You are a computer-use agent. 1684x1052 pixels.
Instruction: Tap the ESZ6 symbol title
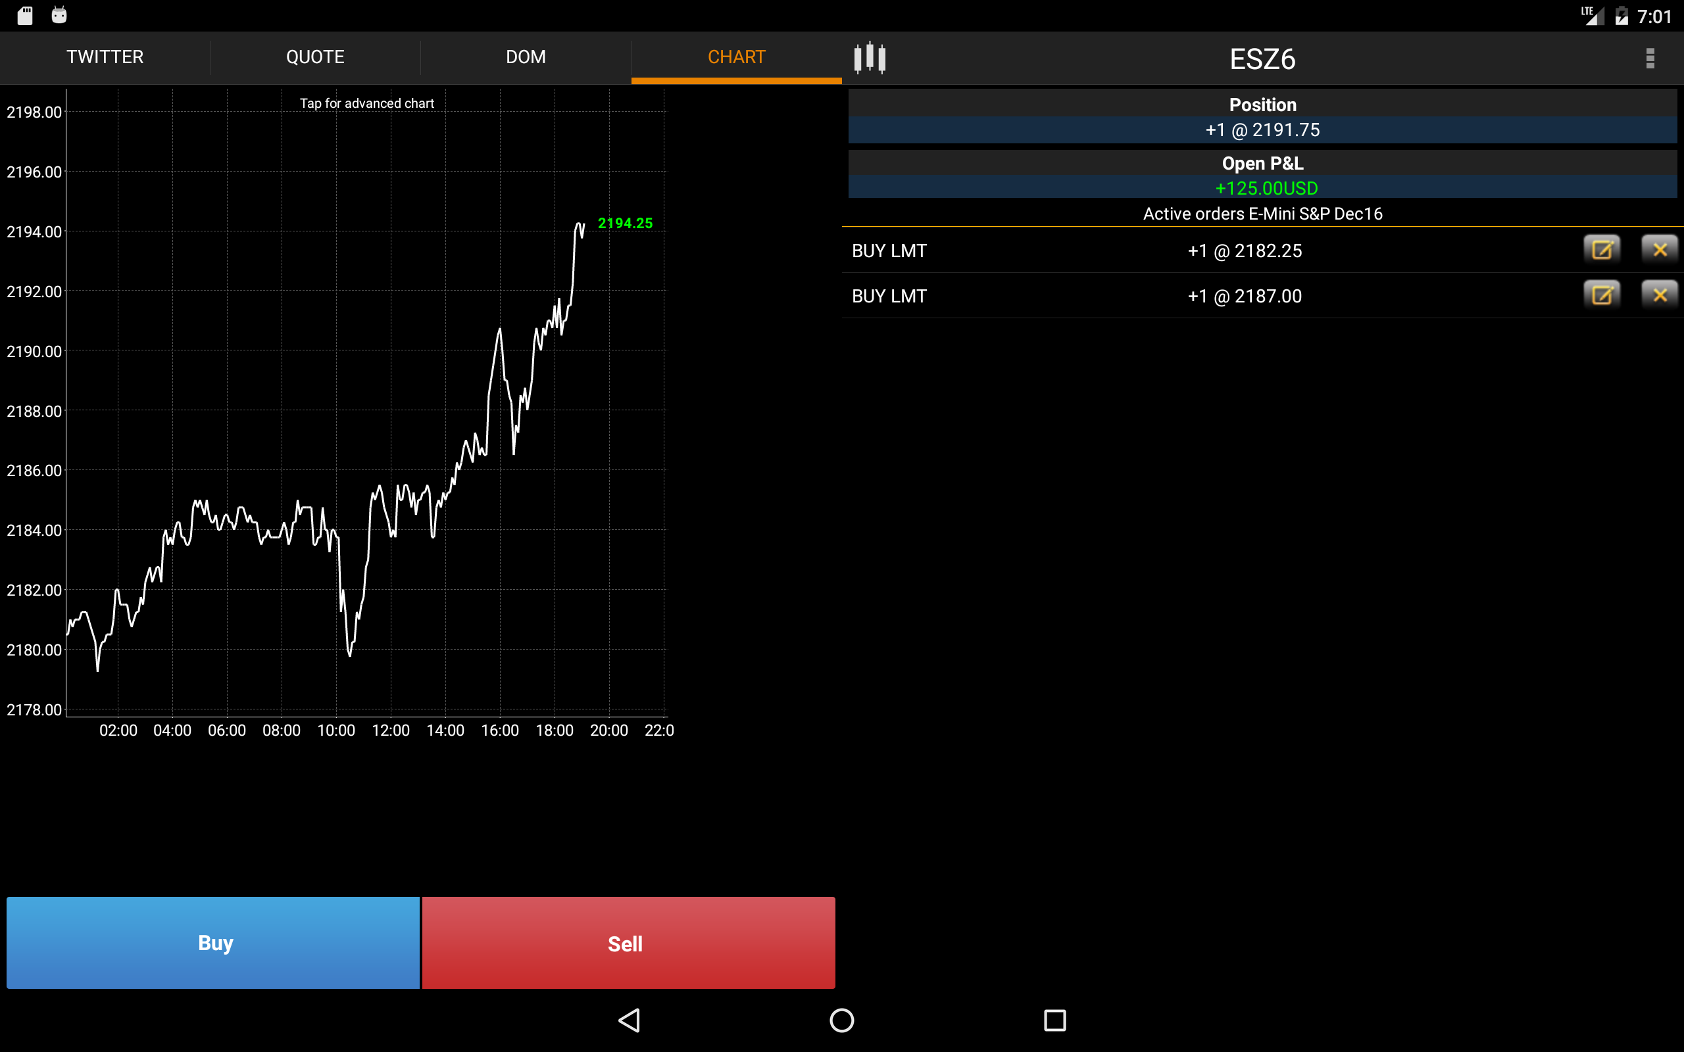click(1262, 59)
